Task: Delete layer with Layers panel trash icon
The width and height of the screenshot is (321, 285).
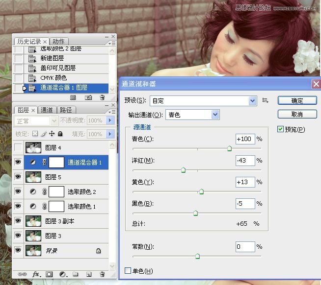Action: click(102, 275)
